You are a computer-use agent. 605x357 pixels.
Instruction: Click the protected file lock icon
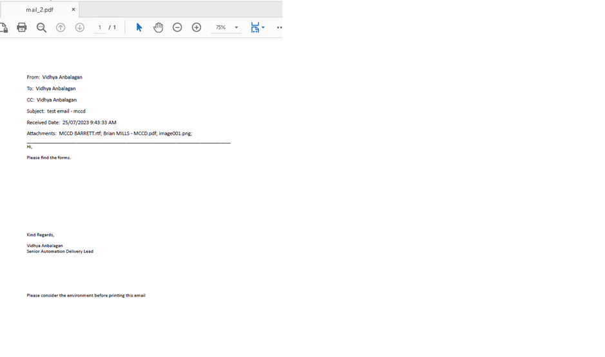pos(4,28)
